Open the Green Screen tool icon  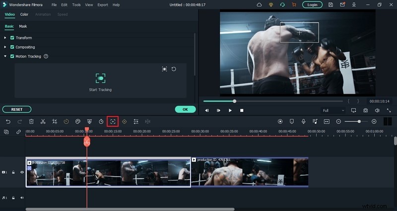pos(89,121)
